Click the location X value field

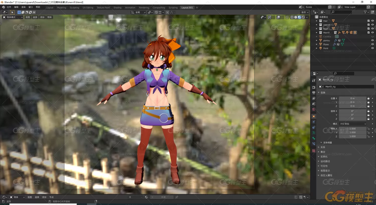[353, 98]
